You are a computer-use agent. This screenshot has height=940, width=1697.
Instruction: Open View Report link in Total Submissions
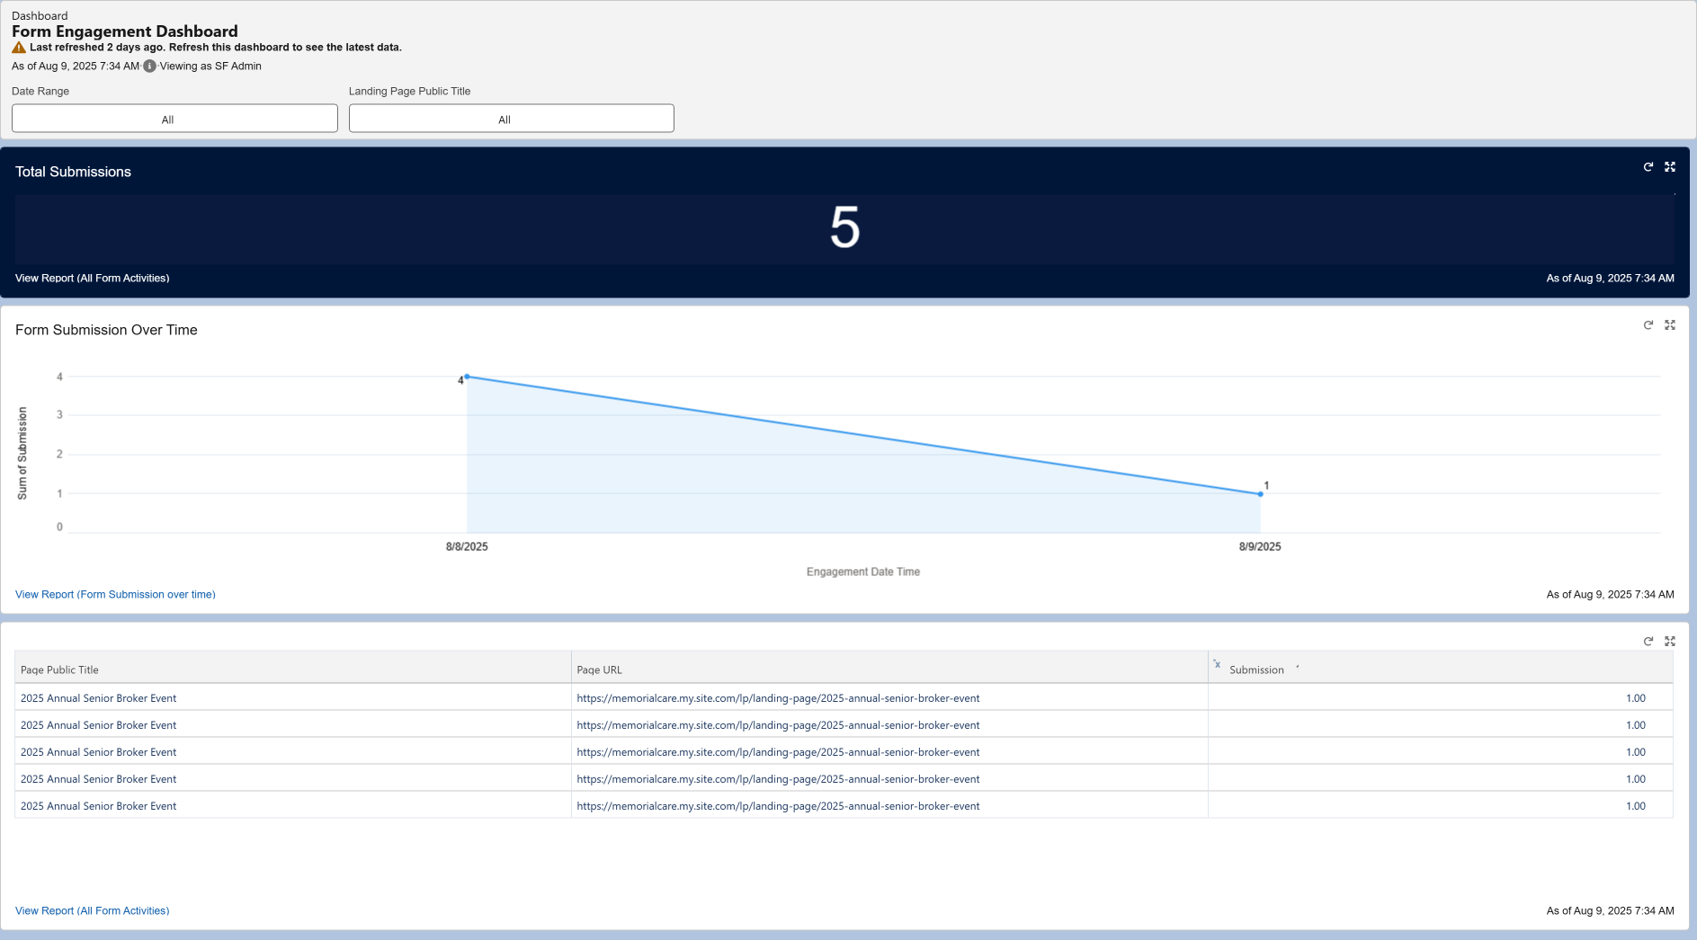[x=93, y=278]
